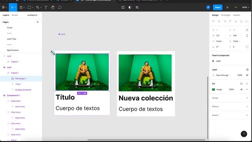Toggle image fill visibility eye
The width and height of the screenshot is (252, 142).
point(241,90)
